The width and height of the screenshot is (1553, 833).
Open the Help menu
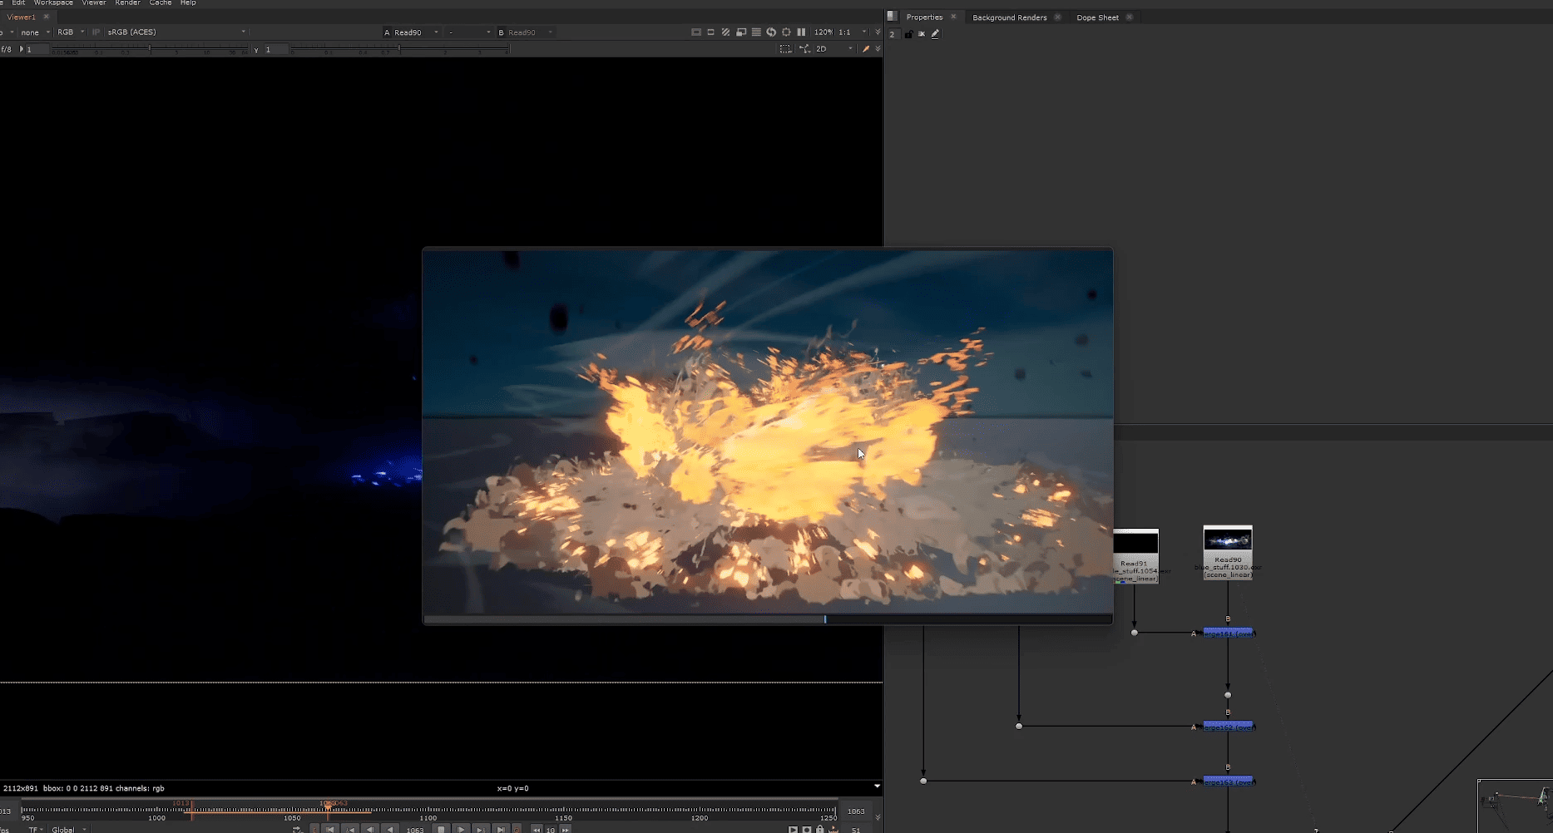coord(188,3)
